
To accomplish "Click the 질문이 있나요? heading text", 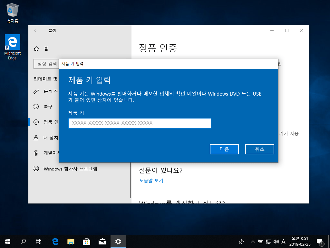I will 160,170.
